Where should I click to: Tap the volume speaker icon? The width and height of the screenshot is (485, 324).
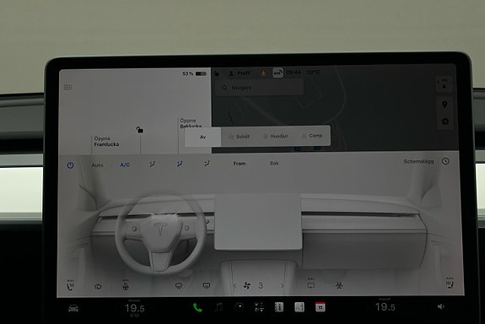pos(441,306)
